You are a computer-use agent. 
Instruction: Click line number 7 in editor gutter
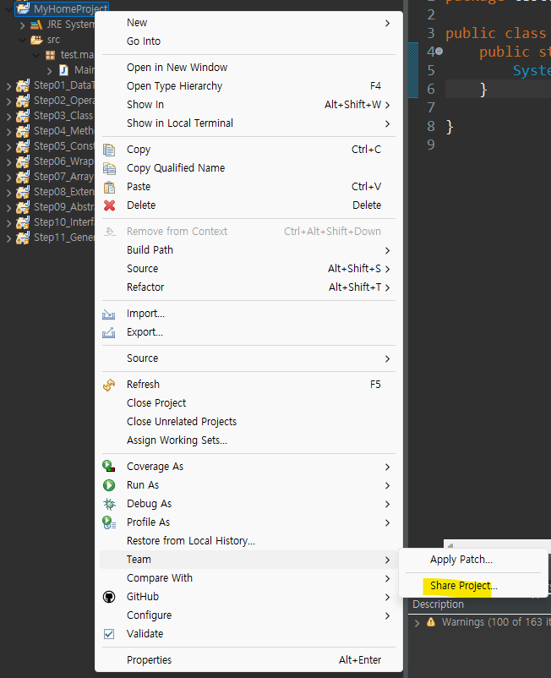430,107
